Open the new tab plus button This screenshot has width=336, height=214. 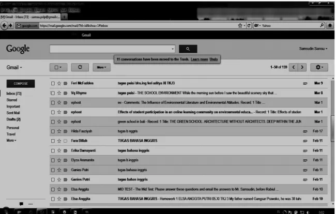pyautogui.click(x=64, y=17)
